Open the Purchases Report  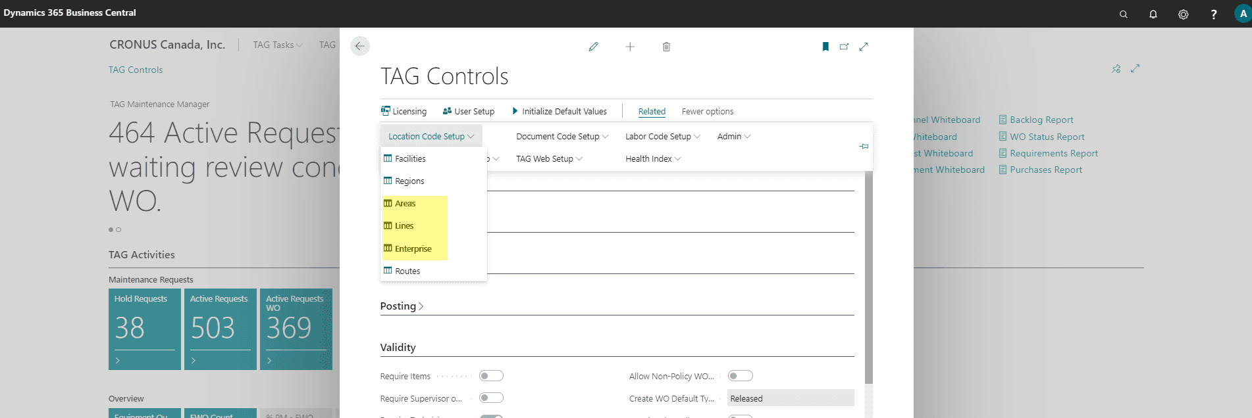[x=1040, y=170]
